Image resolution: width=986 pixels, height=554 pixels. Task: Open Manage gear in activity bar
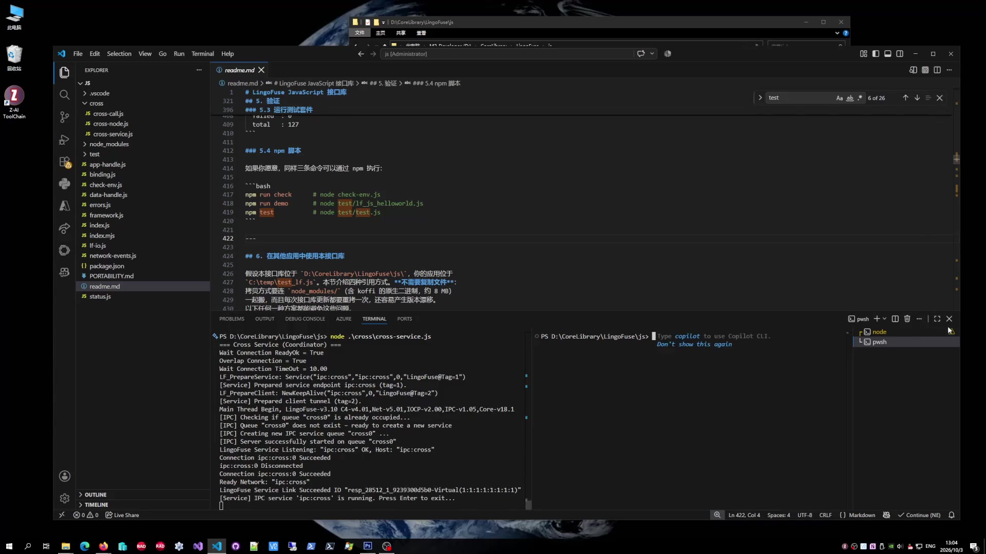click(x=64, y=498)
